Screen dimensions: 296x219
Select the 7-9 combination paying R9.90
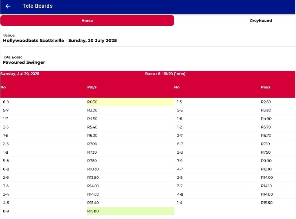(x=180, y=161)
